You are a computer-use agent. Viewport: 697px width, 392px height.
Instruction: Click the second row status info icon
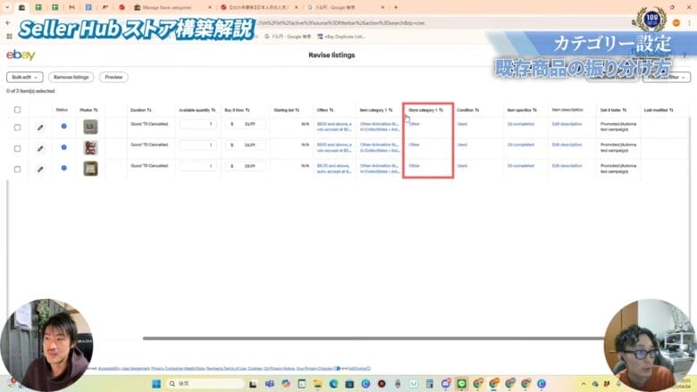coord(64,147)
